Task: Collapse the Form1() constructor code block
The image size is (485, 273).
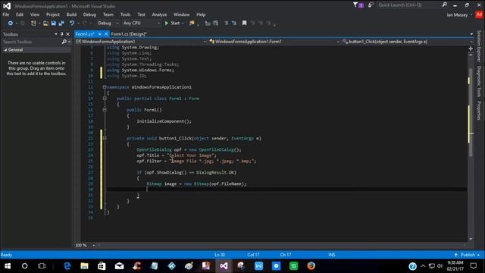Action: point(105,109)
